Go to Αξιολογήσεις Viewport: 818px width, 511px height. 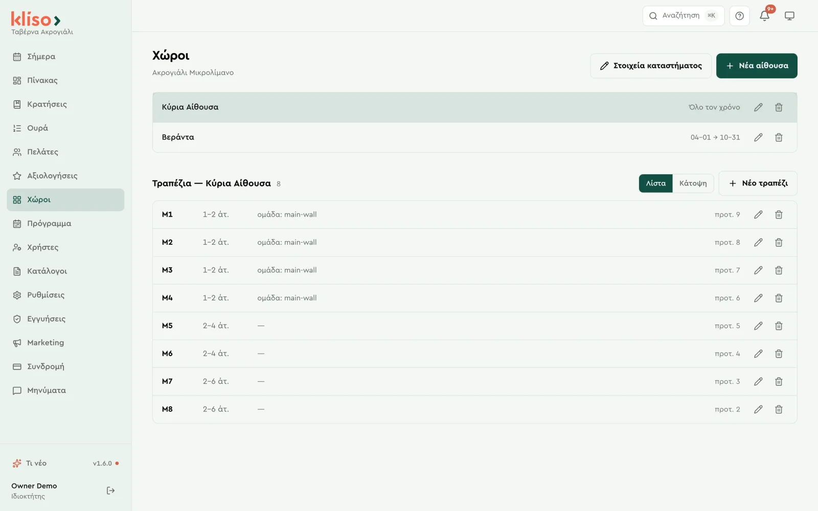coord(65,176)
